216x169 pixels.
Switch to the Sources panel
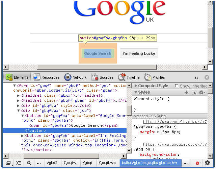tap(103, 77)
